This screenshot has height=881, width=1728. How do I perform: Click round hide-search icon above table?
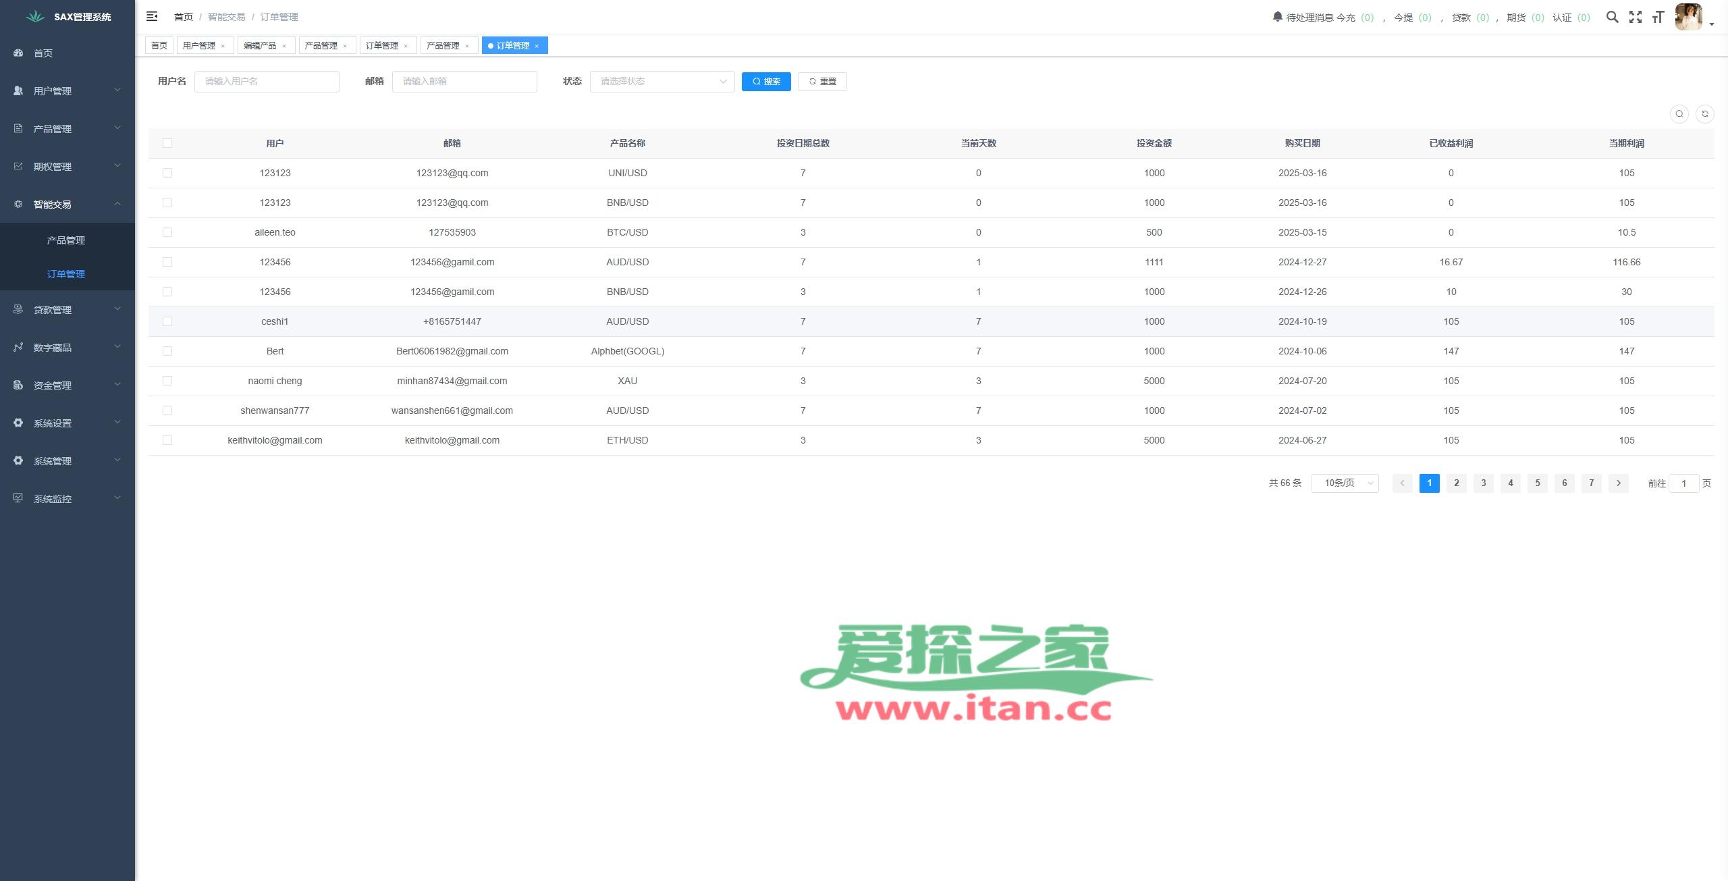tap(1679, 114)
